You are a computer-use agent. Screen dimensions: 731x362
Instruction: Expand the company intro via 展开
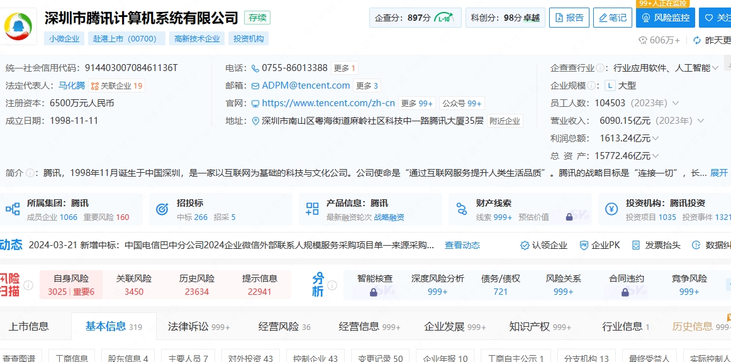coord(719,172)
